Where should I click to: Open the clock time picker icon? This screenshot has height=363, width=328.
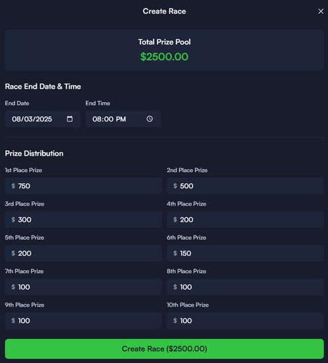(150, 119)
